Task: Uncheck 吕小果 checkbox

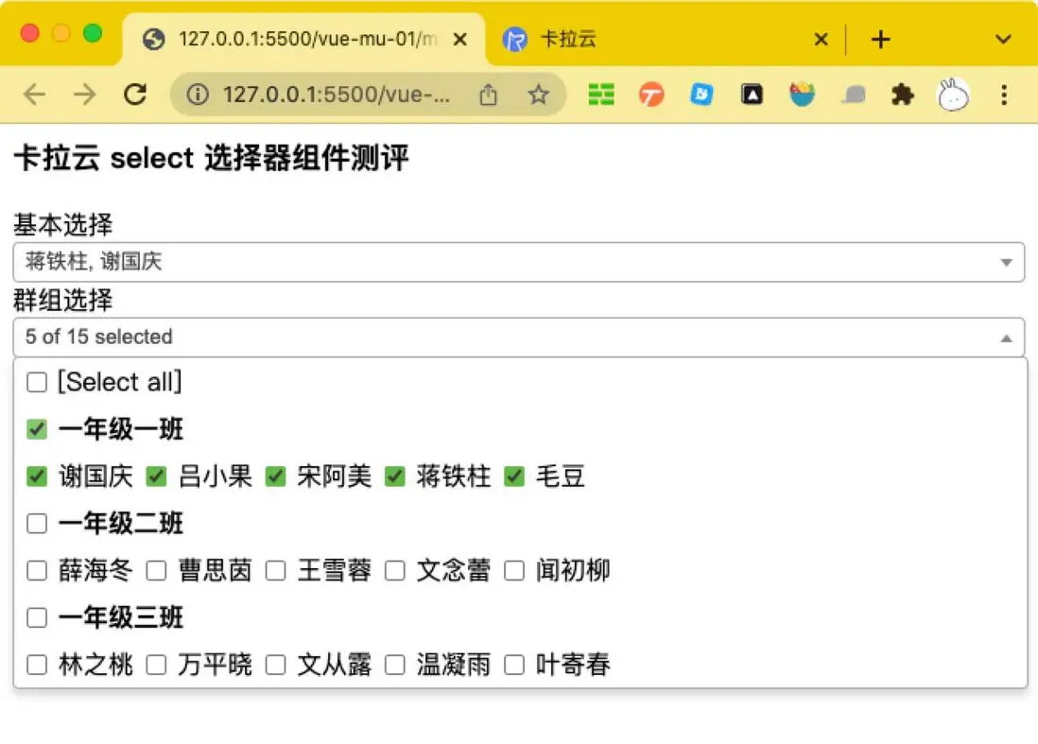Action: click(156, 476)
